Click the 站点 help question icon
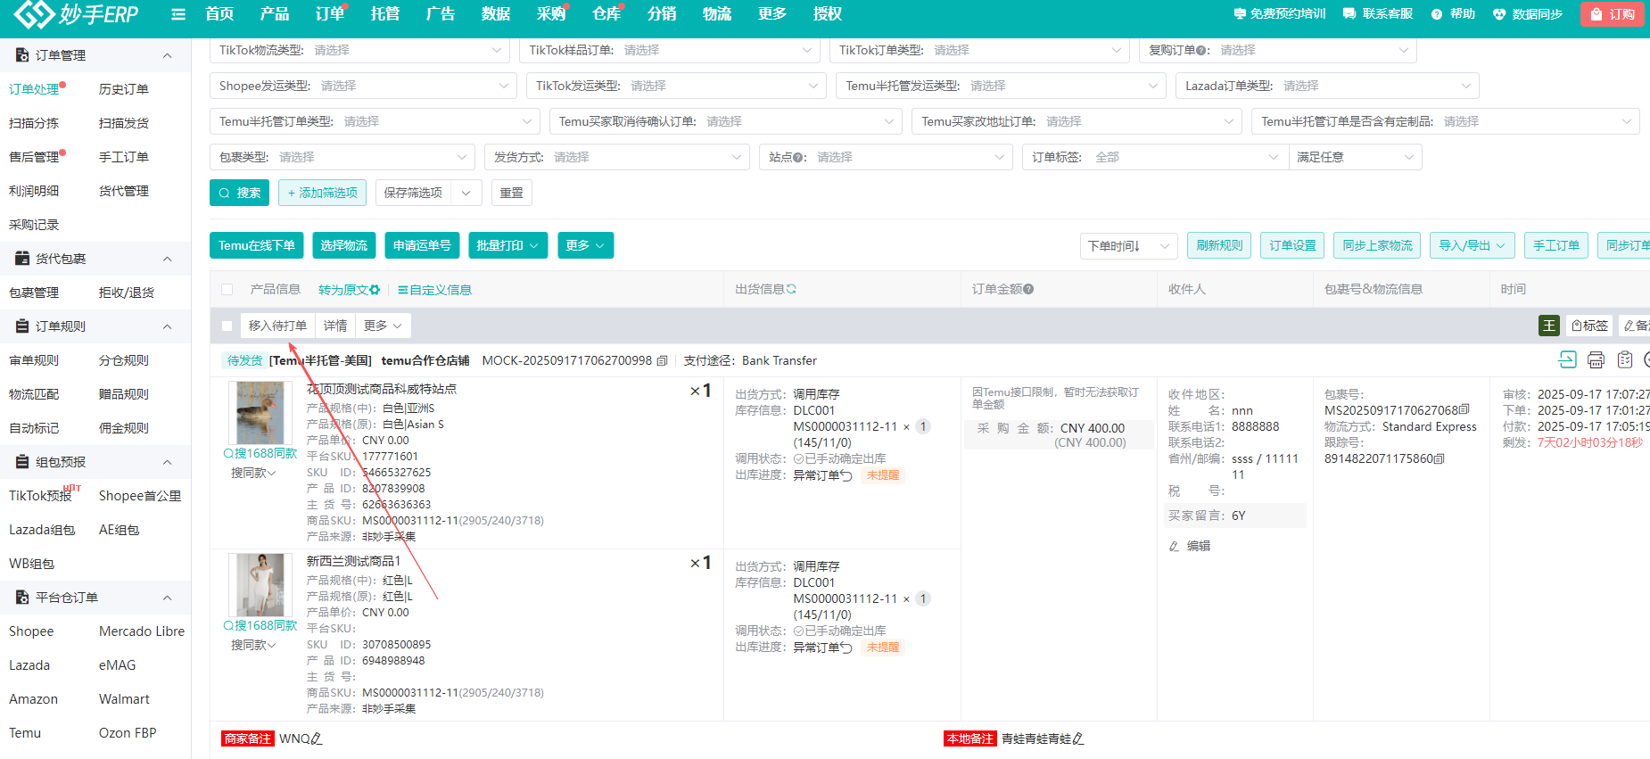The width and height of the screenshot is (1650, 759). tap(798, 157)
